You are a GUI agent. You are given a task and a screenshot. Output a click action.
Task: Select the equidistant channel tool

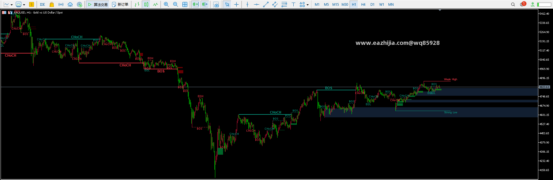(x=275, y=4)
